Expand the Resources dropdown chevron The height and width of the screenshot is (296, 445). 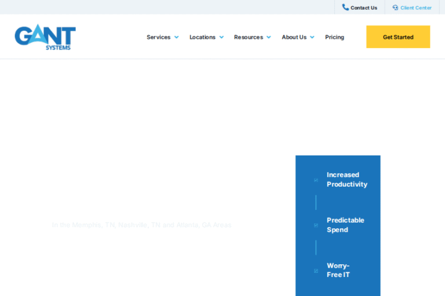click(268, 37)
